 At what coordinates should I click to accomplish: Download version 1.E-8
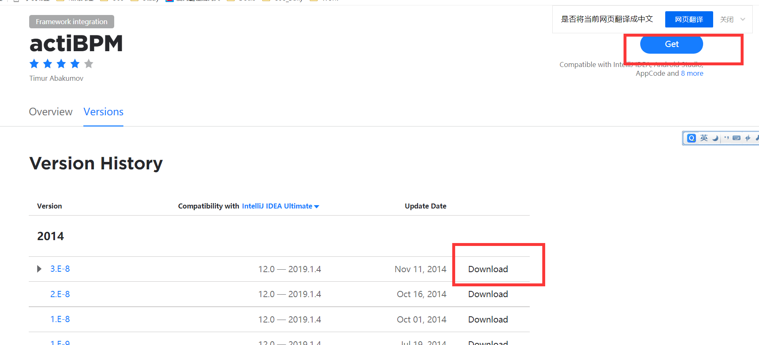click(488, 320)
